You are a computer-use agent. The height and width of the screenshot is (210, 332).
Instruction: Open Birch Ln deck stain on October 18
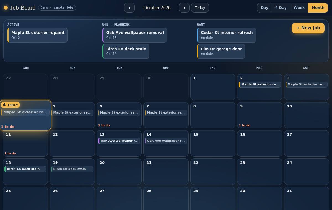[25, 169]
